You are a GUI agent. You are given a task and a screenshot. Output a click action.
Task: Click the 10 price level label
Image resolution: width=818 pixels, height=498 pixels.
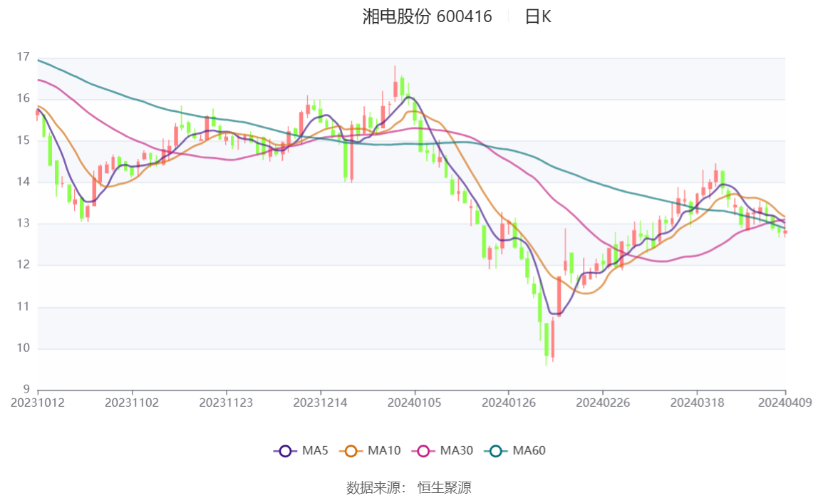(23, 348)
